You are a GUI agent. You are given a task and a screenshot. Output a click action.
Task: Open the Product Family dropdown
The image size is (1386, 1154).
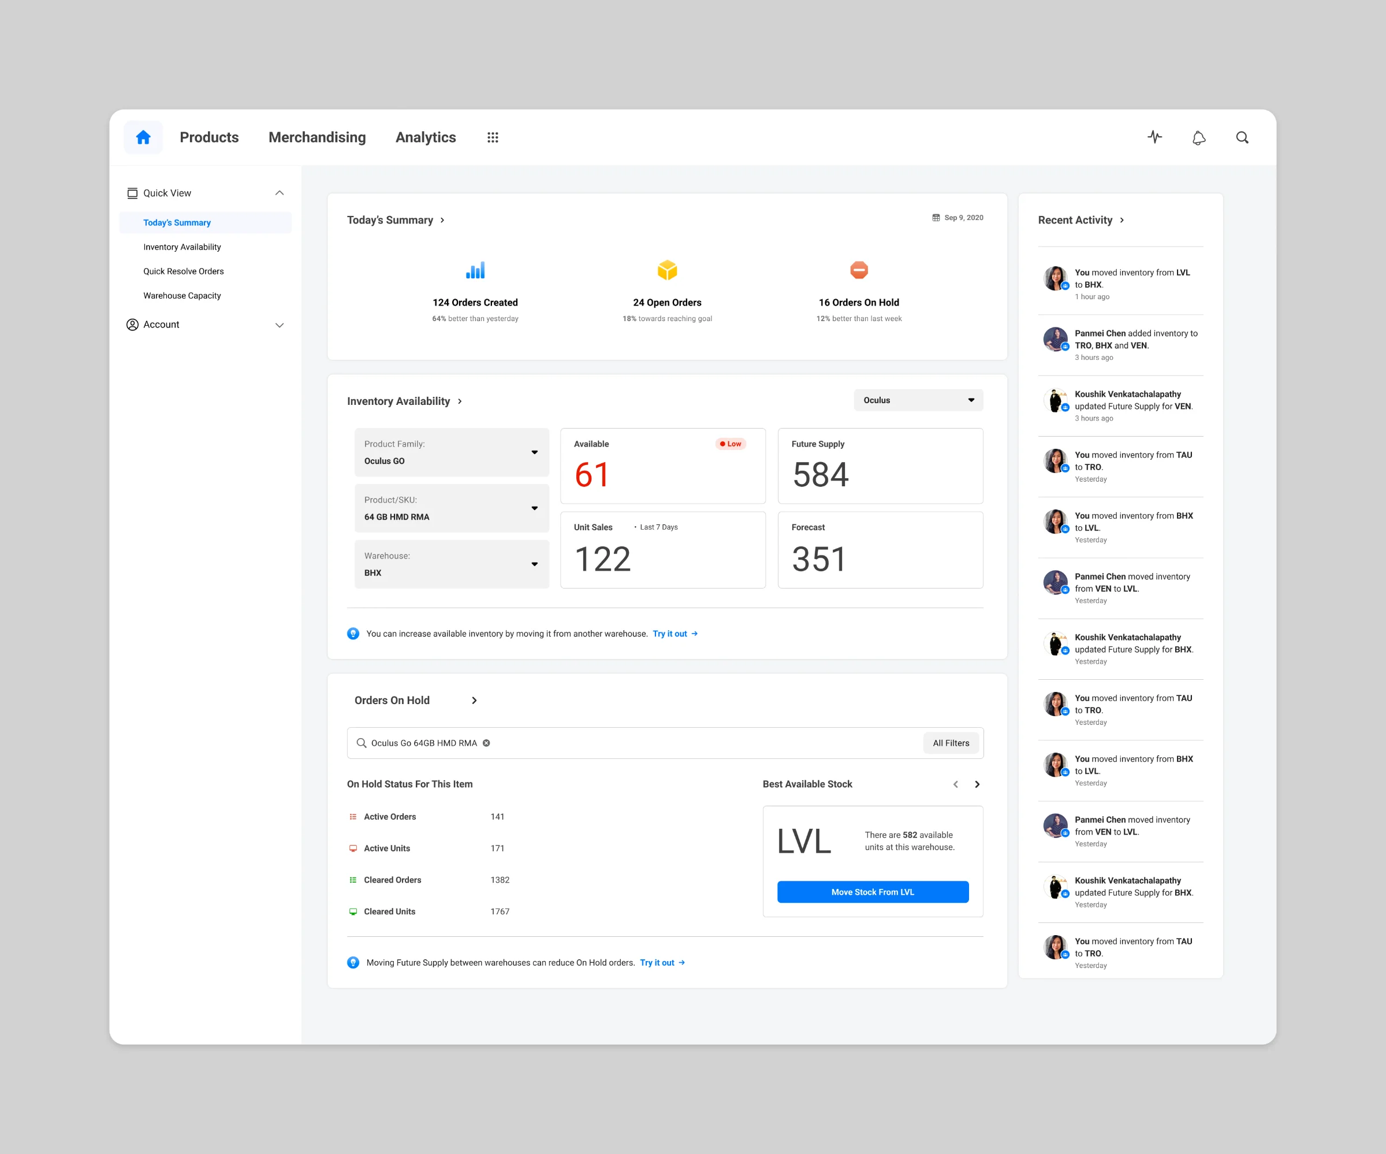pyautogui.click(x=452, y=452)
